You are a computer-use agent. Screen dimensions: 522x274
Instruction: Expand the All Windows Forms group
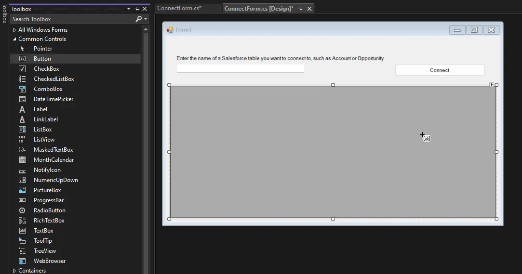pyautogui.click(x=14, y=30)
